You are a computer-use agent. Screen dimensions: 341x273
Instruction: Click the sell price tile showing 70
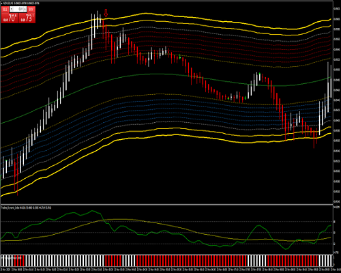[10, 18]
